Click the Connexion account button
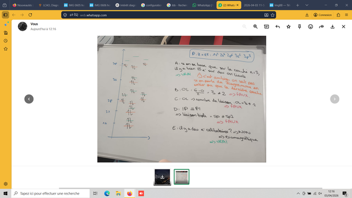The image size is (352, 198). (x=323, y=15)
